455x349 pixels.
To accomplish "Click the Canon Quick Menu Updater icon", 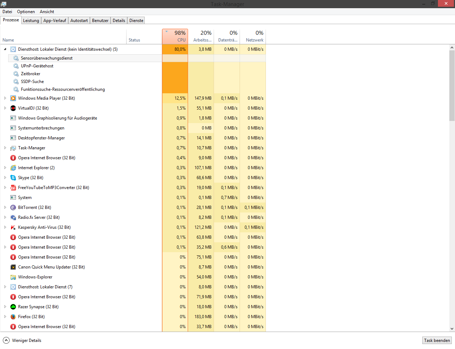I will [x=13, y=267].
